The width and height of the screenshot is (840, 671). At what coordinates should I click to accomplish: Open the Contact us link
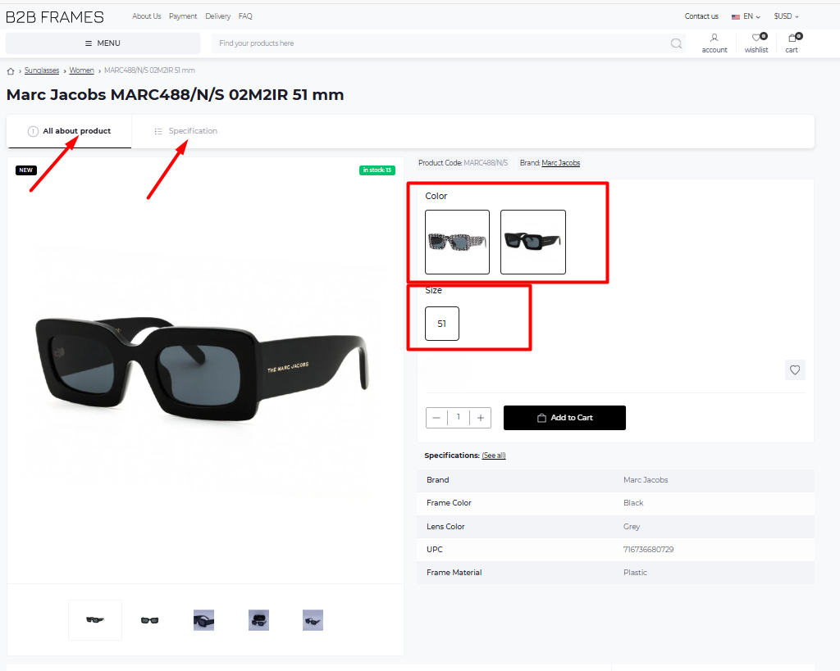[x=701, y=16]
